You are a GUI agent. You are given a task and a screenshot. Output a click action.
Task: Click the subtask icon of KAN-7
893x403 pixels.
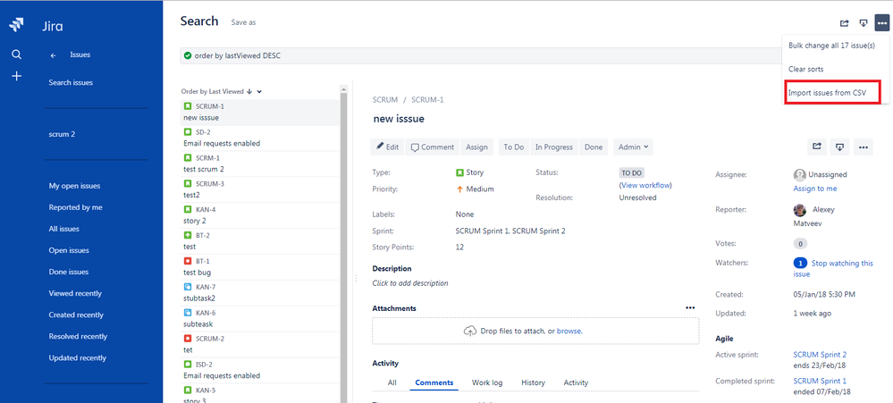pyautogui.click(x=188, y=287)
